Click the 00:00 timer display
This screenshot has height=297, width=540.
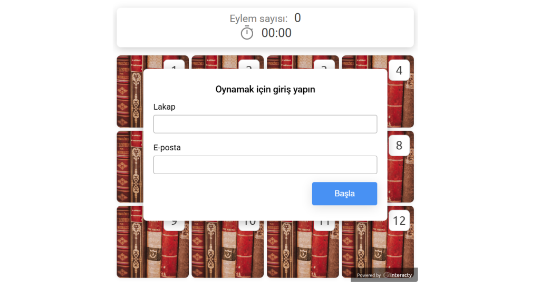coord(276,33)
